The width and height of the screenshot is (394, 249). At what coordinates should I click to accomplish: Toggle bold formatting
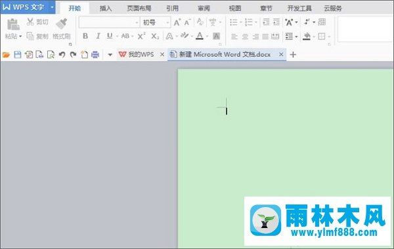click(85, 36)
